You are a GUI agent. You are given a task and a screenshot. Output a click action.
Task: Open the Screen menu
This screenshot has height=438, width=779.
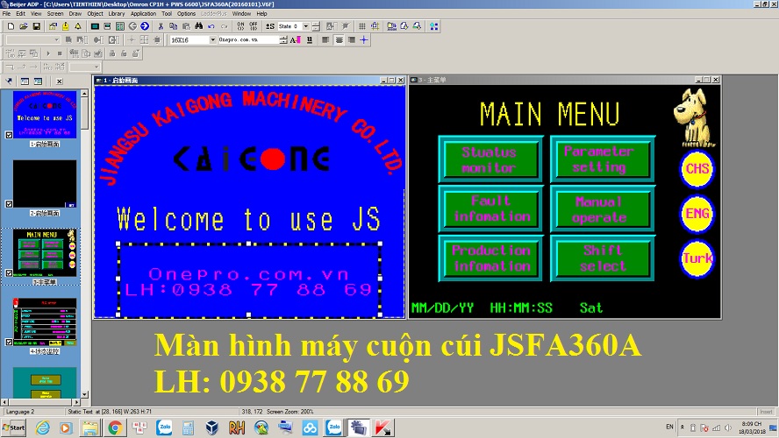tap(54, 14)
